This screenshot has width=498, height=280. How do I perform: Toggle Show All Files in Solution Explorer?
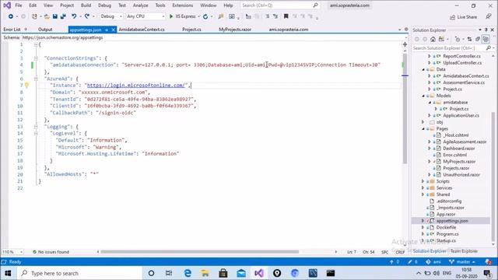click(x=486, y=39)
